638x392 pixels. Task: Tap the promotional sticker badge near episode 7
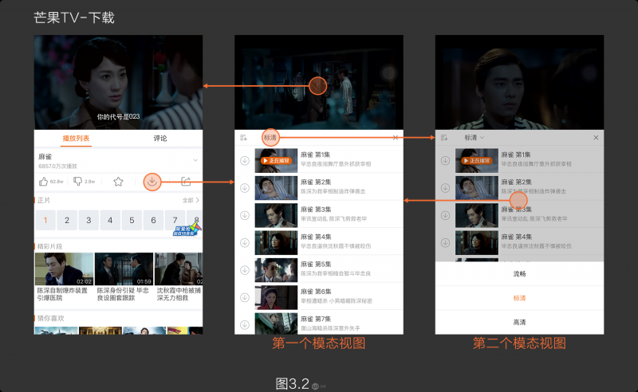pyautogui.click(x=187, y=229)
